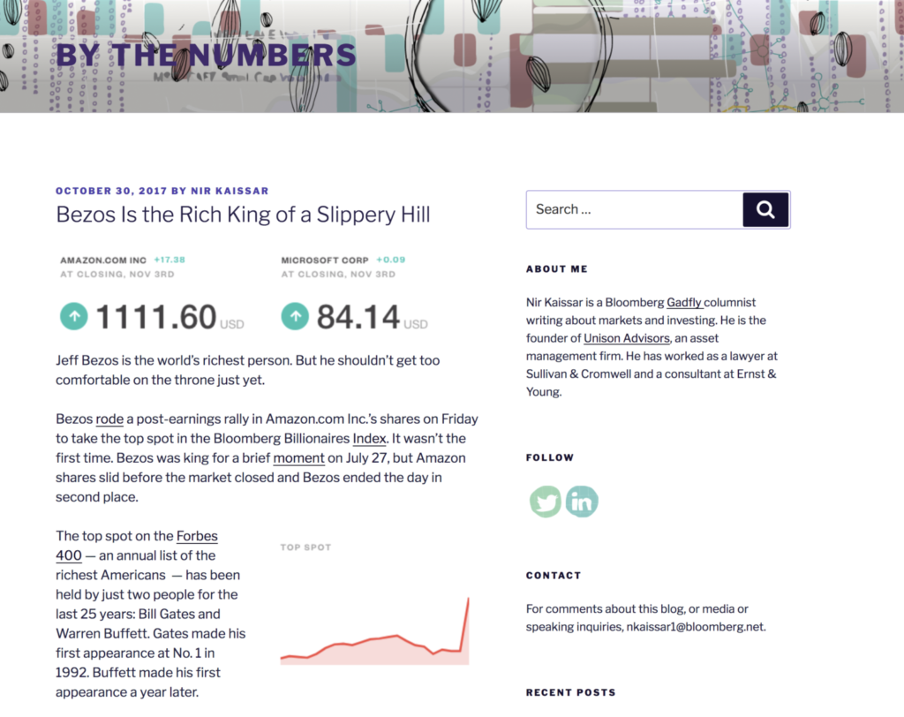This screenshot has height=717, width=904.
Task: Click Amazon's green up-arrow indicator
Action: [74, 316]
